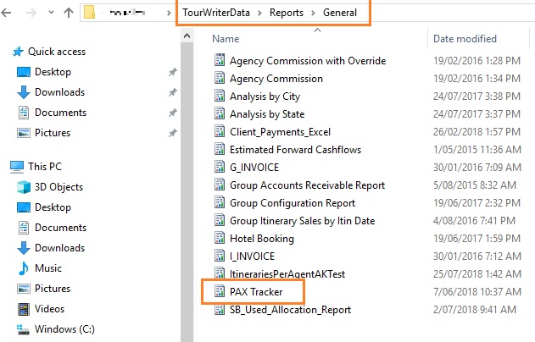Image resolution: width=535 pixels, height=342 pixels.
Task: Click pin icon beside pinned Desktop
Action: point(173,72)
